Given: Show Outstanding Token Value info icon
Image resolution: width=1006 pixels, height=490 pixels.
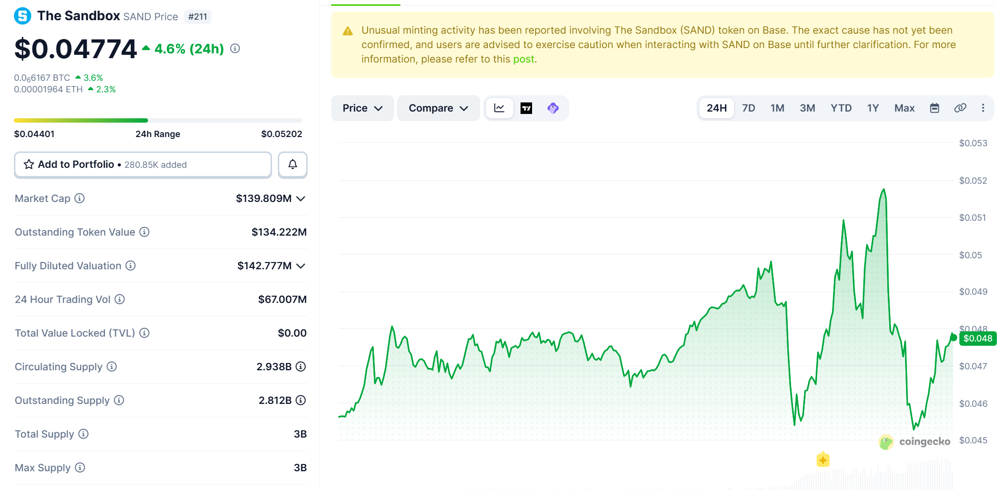Looking at the screenshot, I should tap(145, 232).
